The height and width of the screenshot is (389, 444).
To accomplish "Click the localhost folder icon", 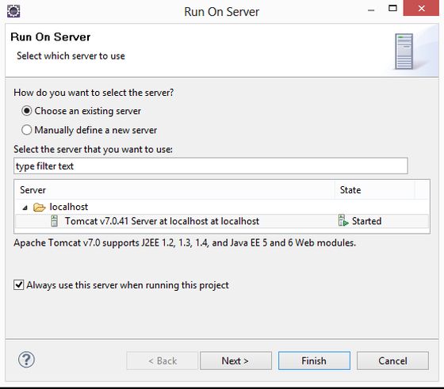I will (x=39, y=207).
